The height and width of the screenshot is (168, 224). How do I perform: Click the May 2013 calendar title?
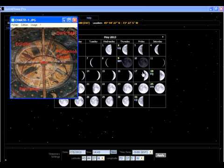tap(110, 37)
